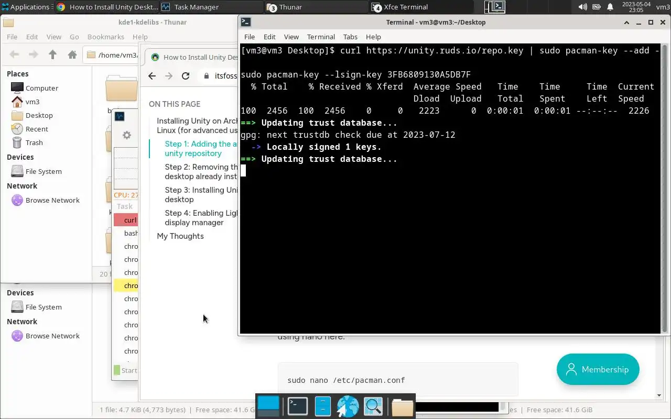Select Recent in Thunar's Places sidebar

pyautogui.click(x=46, y=129)
